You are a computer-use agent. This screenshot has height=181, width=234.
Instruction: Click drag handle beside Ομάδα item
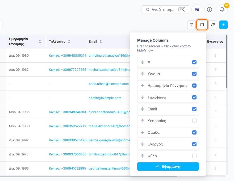tap(143, 133)
